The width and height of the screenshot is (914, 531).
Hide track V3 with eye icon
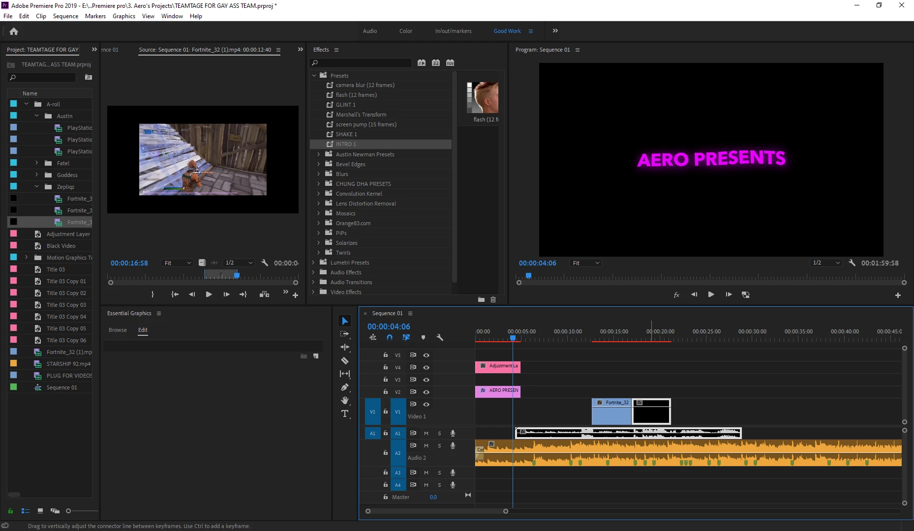427,380
